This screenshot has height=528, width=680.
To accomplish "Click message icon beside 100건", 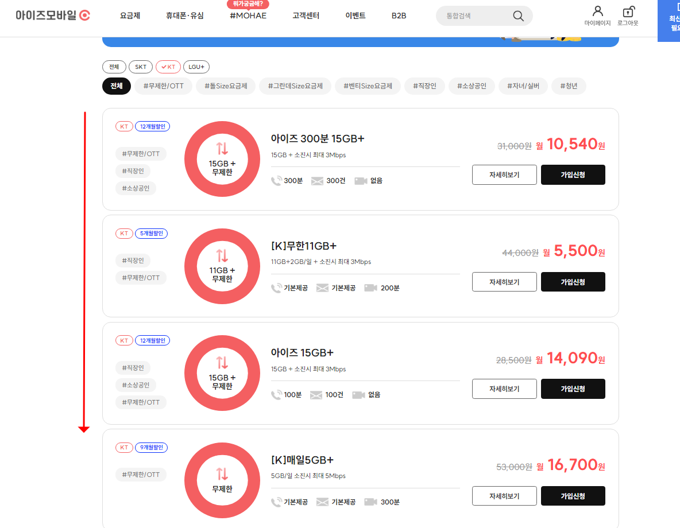I will [316, 395].
